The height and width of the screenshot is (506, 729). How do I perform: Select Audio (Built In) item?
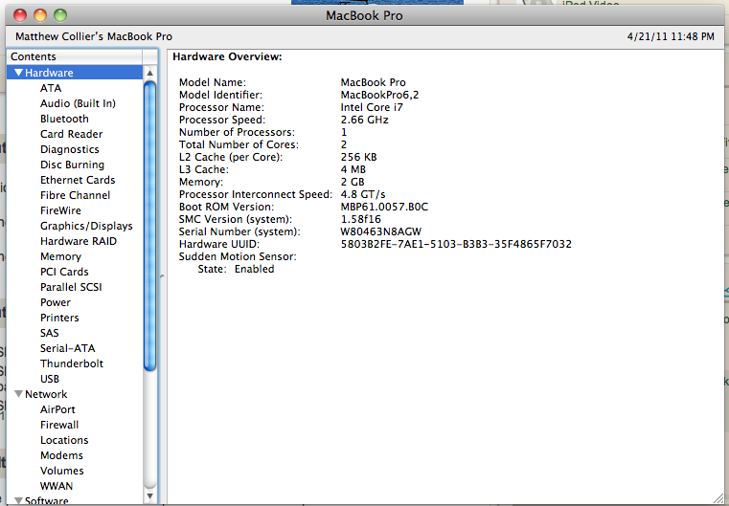tap(78, 103)
